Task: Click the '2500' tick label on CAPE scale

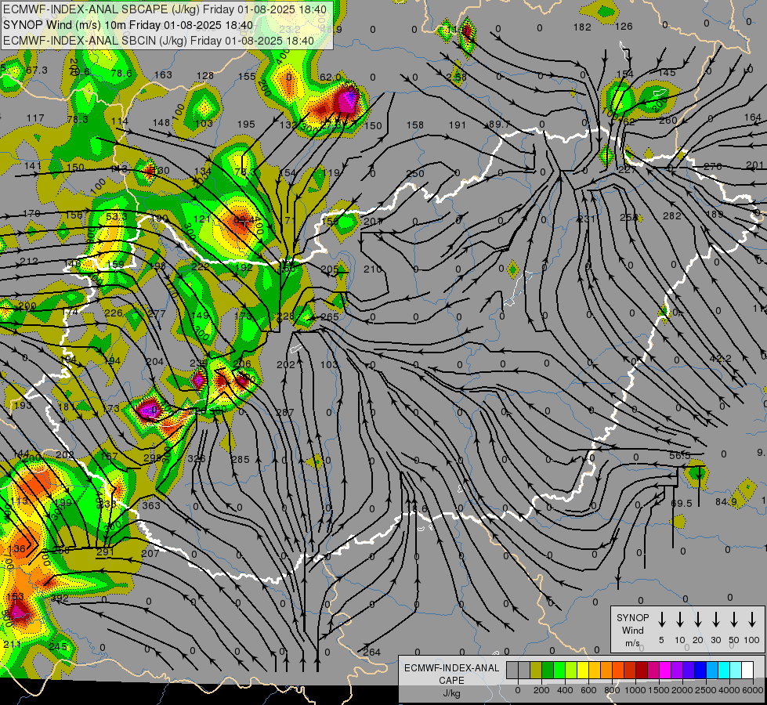Action: 705,690
